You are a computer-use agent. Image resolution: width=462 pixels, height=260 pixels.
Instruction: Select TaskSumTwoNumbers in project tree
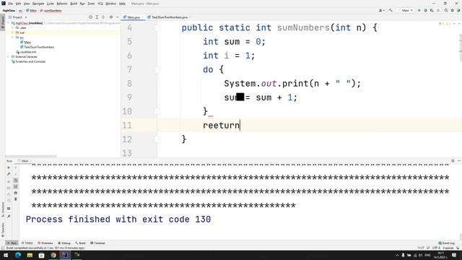pyautogui.click(x=37, y=47)
